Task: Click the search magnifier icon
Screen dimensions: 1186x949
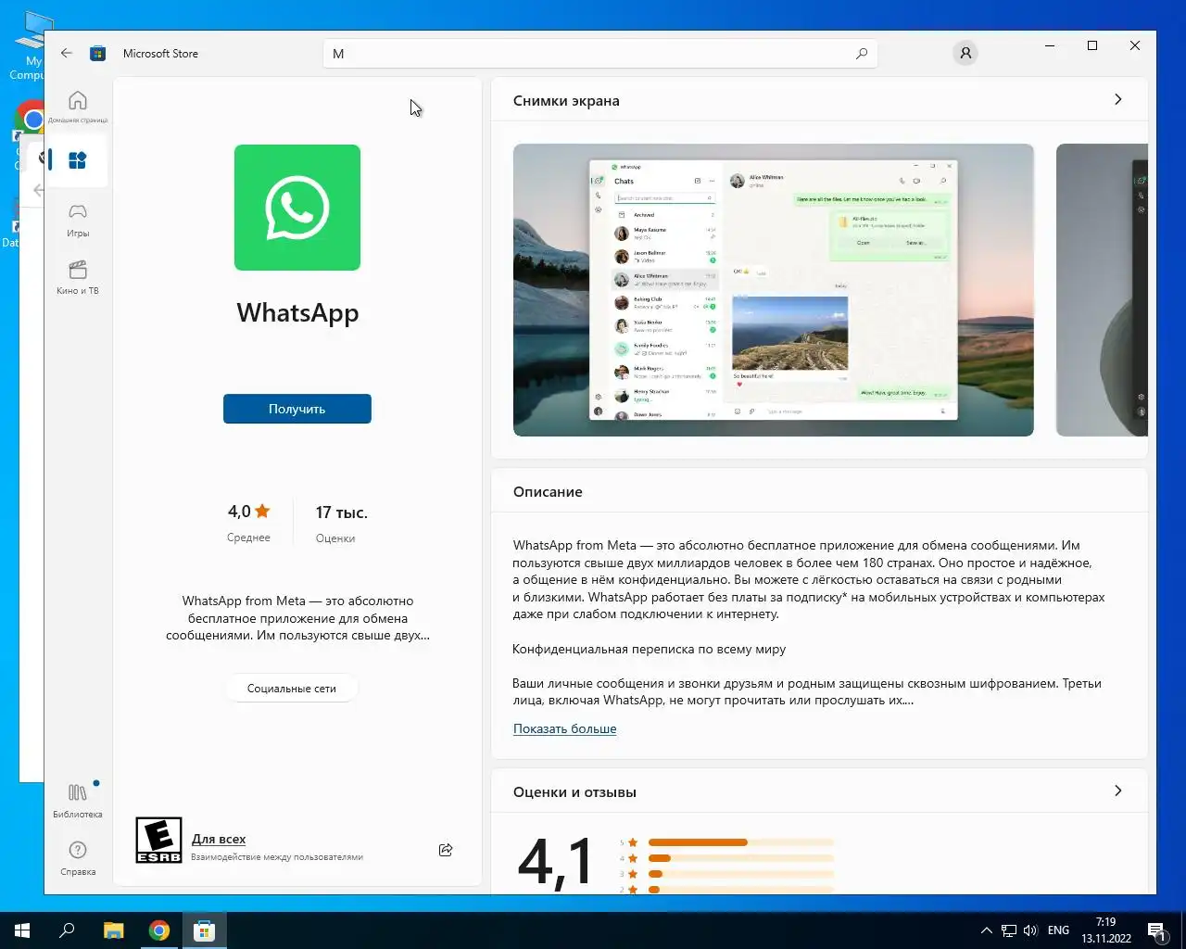Action: click(x=862, y=54)
